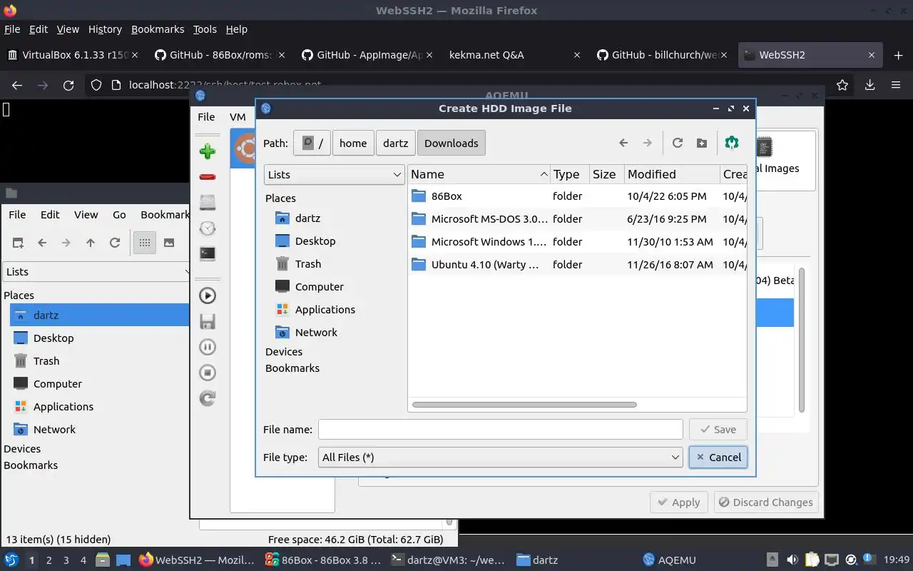Click the hard disk icon in AQEMU sidebar
Viewport: 913px width, 571px height.
click(208, 202)
